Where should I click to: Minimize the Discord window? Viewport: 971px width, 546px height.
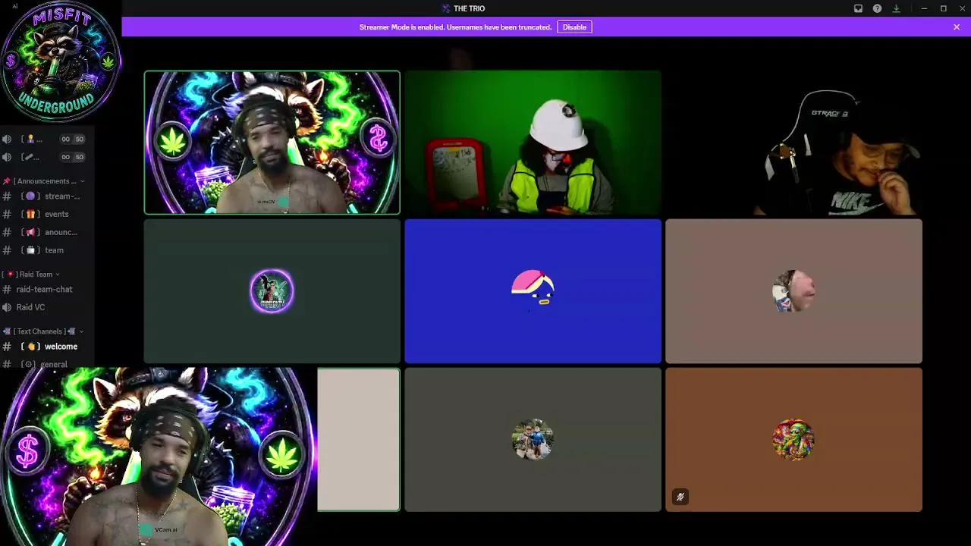click(924, 8)
